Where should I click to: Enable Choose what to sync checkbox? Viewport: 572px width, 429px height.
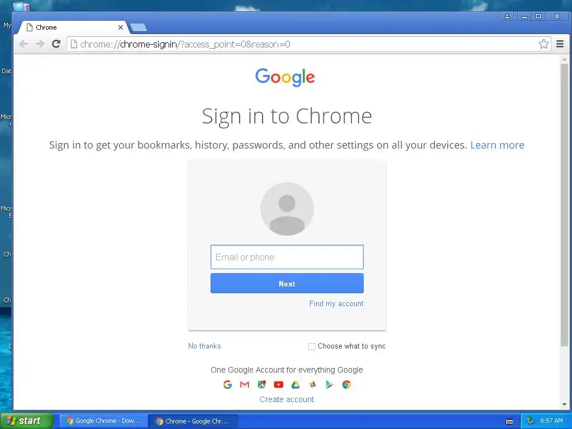(x=312, y=346)
